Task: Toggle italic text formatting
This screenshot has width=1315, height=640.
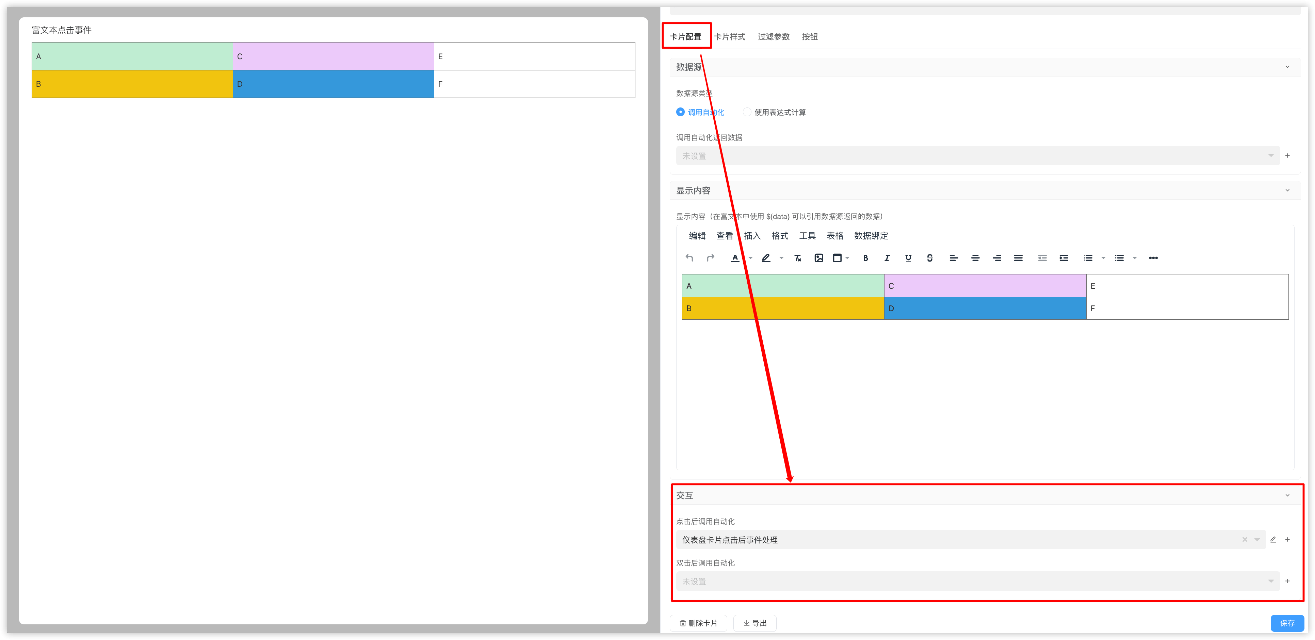Action: [887, 258]
